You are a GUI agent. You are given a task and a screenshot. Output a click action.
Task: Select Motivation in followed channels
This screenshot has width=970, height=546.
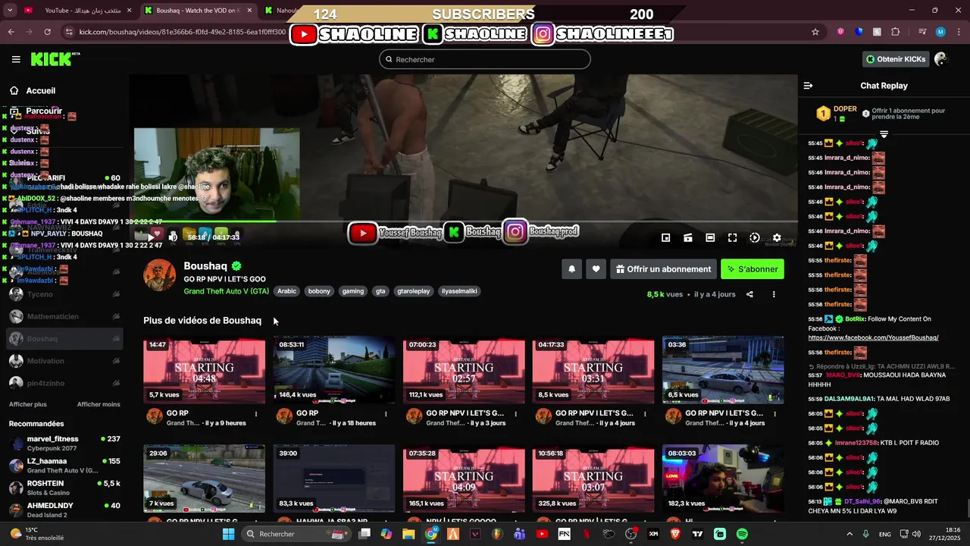[x=64, y=361]
